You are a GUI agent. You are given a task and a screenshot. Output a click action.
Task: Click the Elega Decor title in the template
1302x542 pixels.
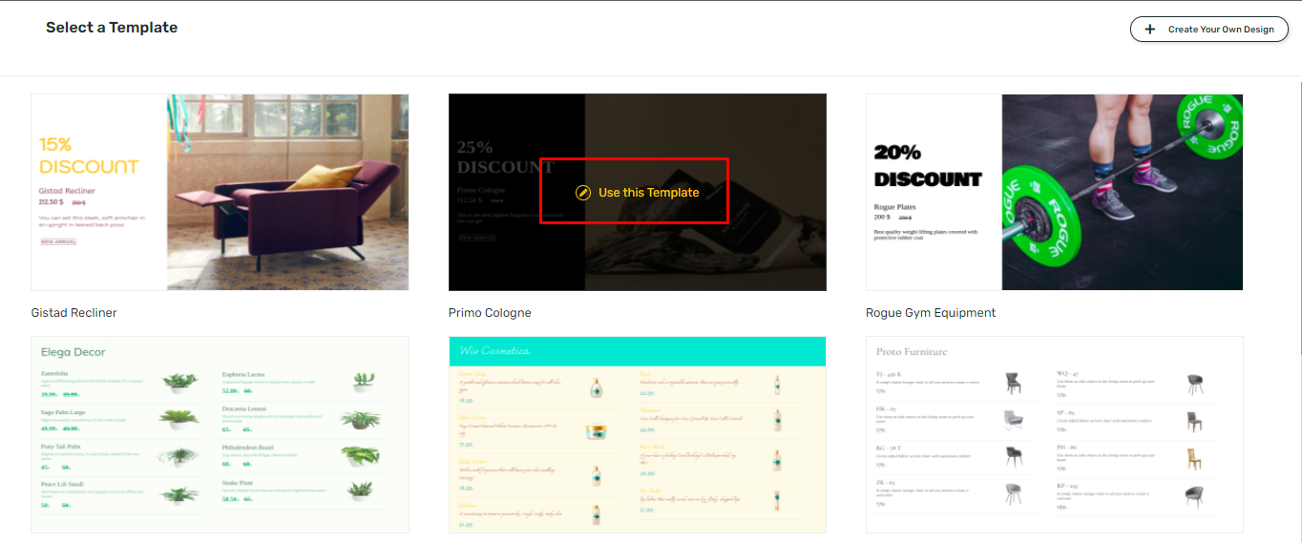[73, 352]
